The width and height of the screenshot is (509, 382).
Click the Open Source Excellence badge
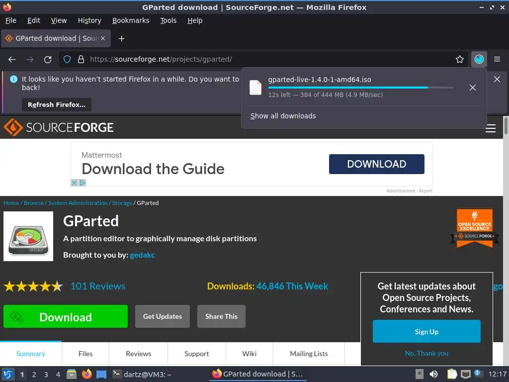(475, 229)
